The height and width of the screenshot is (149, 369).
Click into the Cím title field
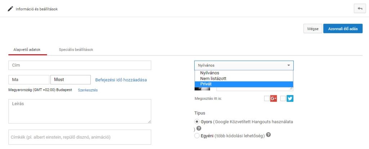tap(80, 65)
